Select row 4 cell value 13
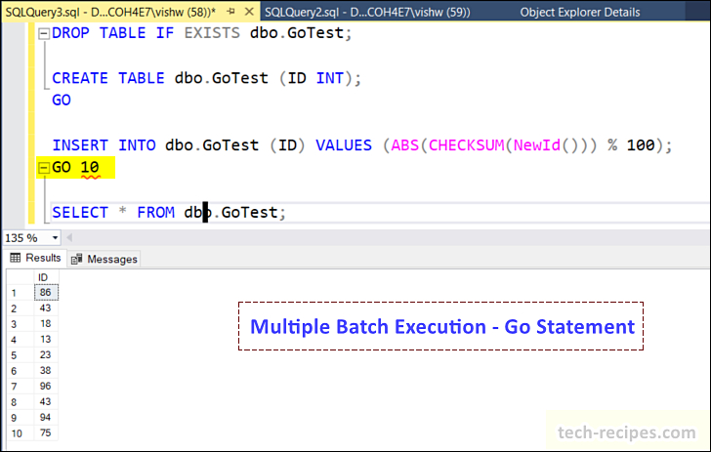The image size is (711, 452). [46, 339]
